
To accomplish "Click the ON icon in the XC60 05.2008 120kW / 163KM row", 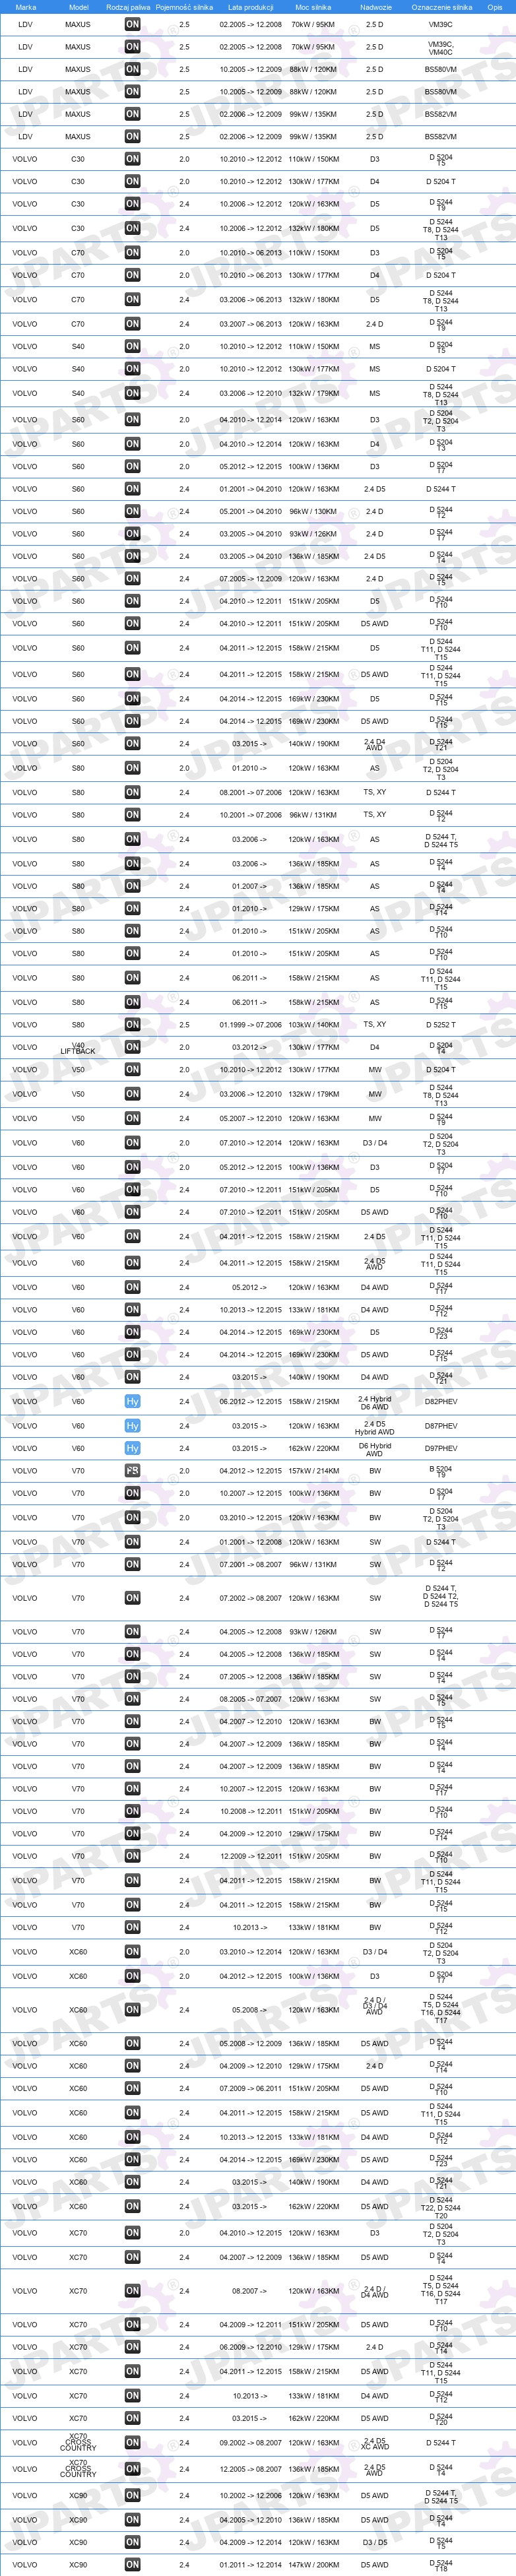I will (132, 2010).
